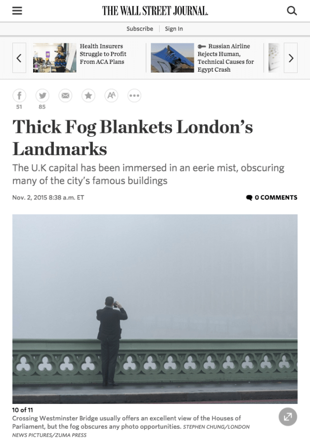Show next stories in carousel

[291, 58]
